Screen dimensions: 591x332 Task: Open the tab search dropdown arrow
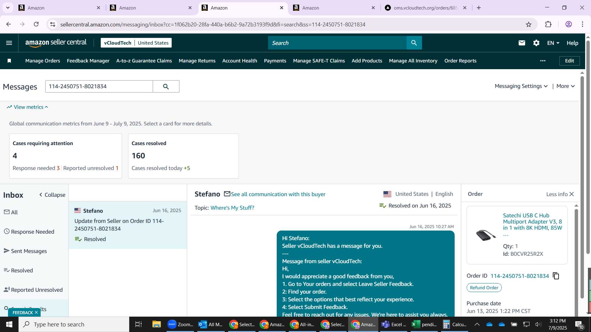8,8
